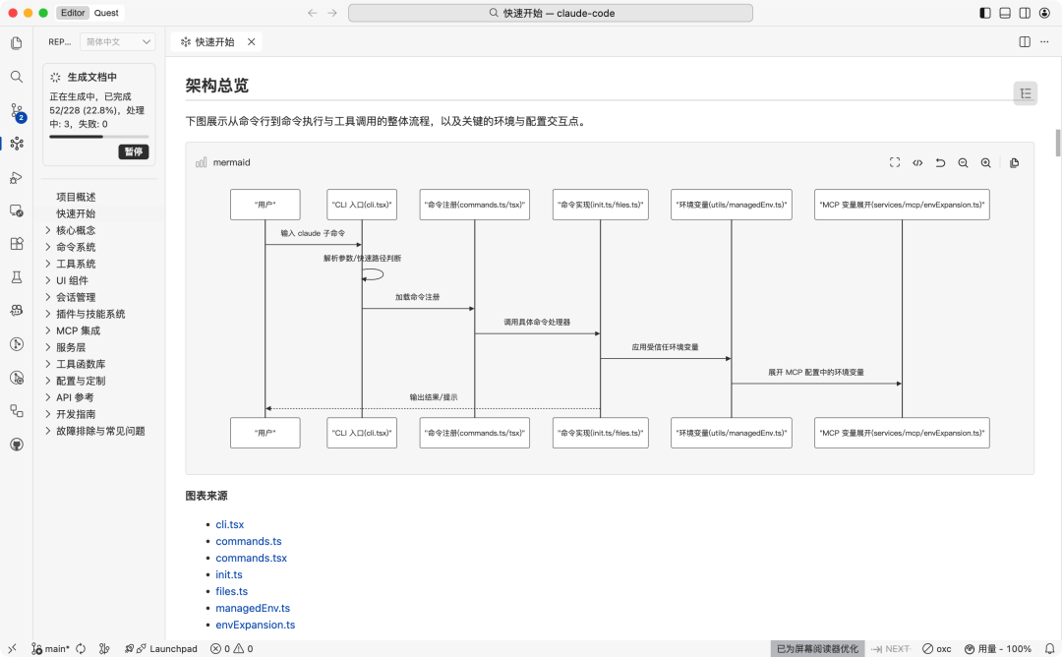Image resolution: width=1062 pixels, height=657 pixels.
Task: Toggle the split editor view
Action: 1023,41
